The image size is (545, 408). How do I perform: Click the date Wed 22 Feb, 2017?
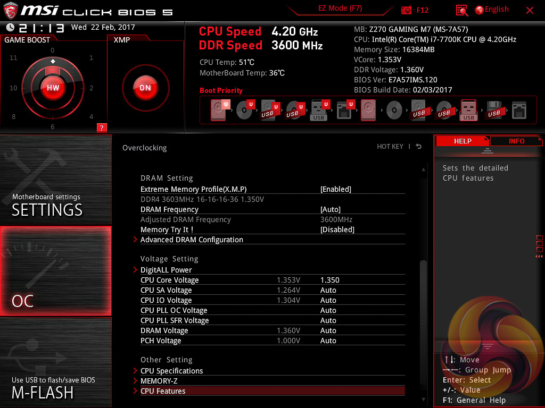(x=103, y=27)
